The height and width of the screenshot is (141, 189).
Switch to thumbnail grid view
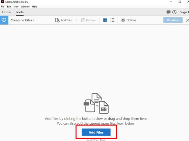(x=105, y=20)
